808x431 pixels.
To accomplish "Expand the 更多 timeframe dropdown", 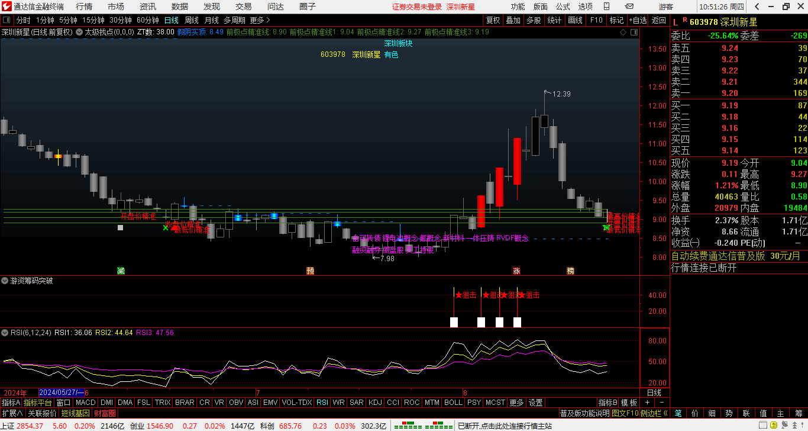I will 260,20.
